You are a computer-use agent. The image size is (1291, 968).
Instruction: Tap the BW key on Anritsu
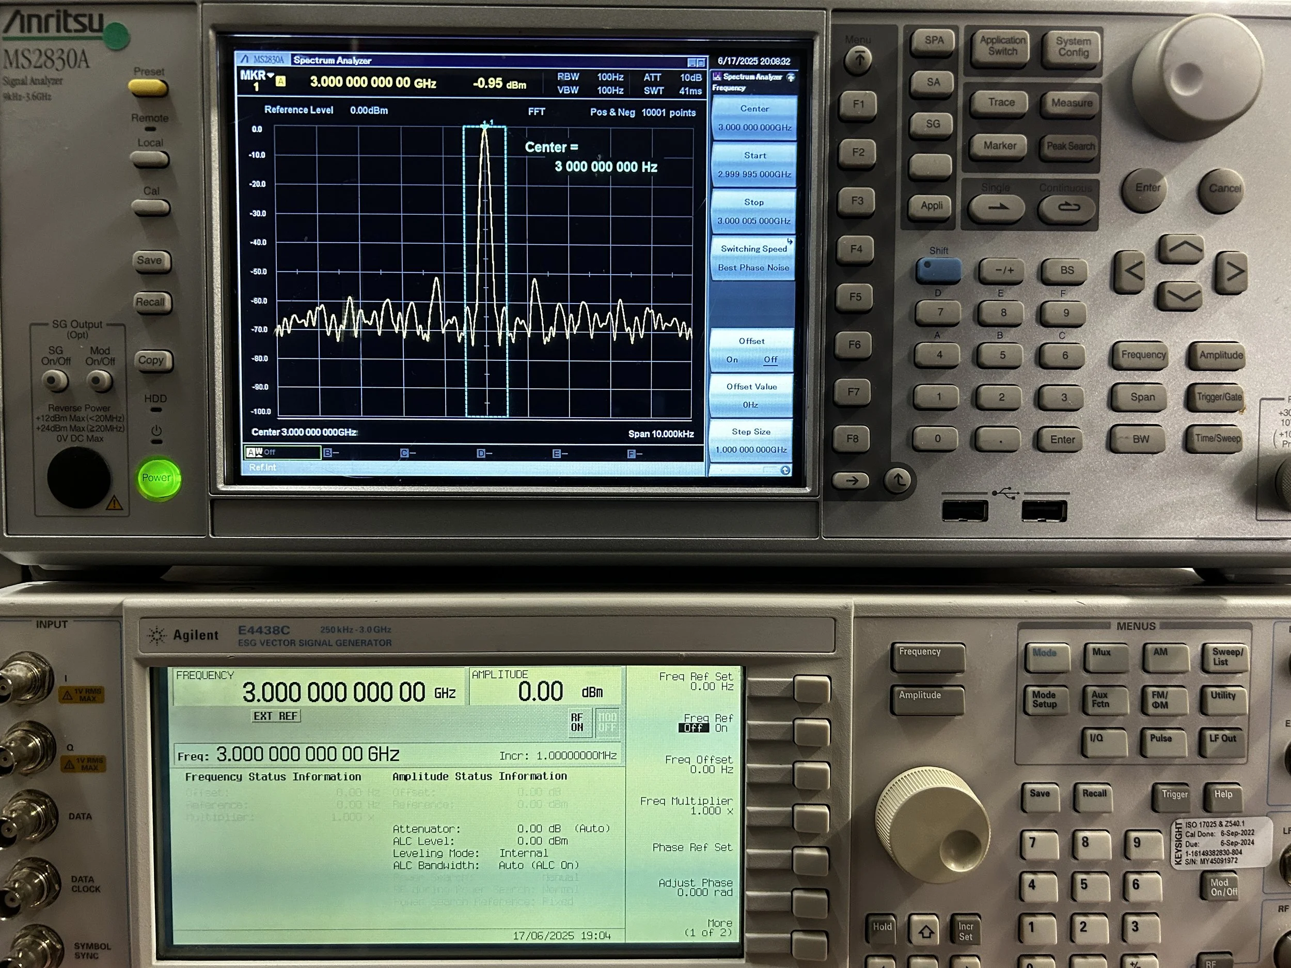pyautogui.click(x=1140, y=440)
